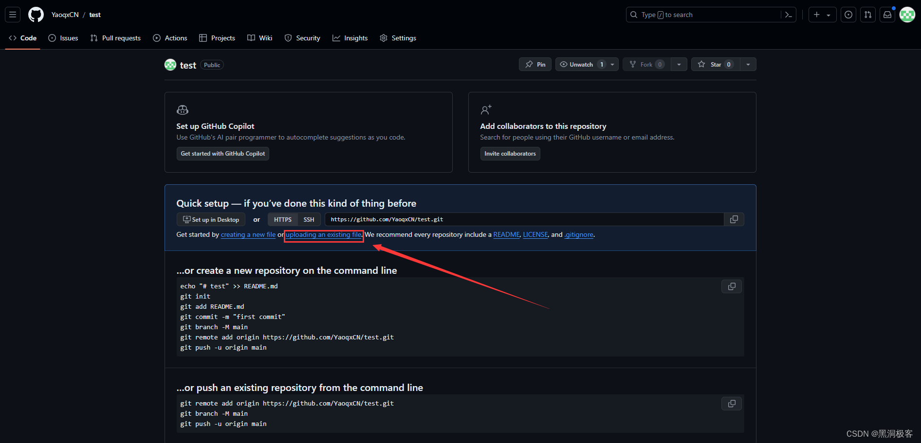Click Get started with GitHub Copilot
921x443 pixels.
[x=223, y=154]
